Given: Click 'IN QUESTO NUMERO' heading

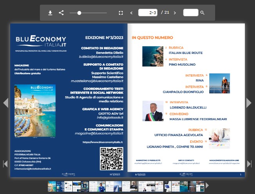Looking at the screenshot, I should [x=153, y=38].
